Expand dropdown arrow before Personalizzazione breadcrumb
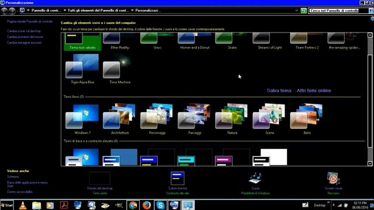This screenshot has height=210, width=374. click(132, 10)
